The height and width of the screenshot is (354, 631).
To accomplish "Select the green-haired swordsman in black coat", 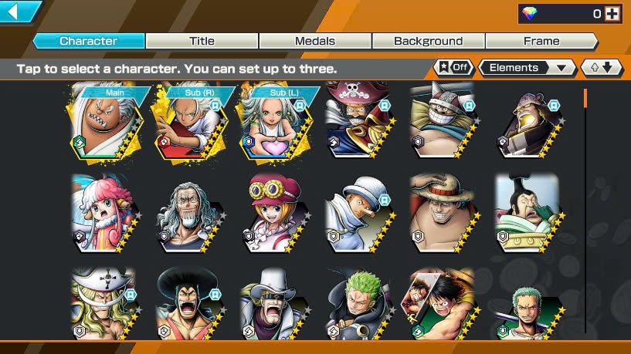I will click(x=359, y=305).
